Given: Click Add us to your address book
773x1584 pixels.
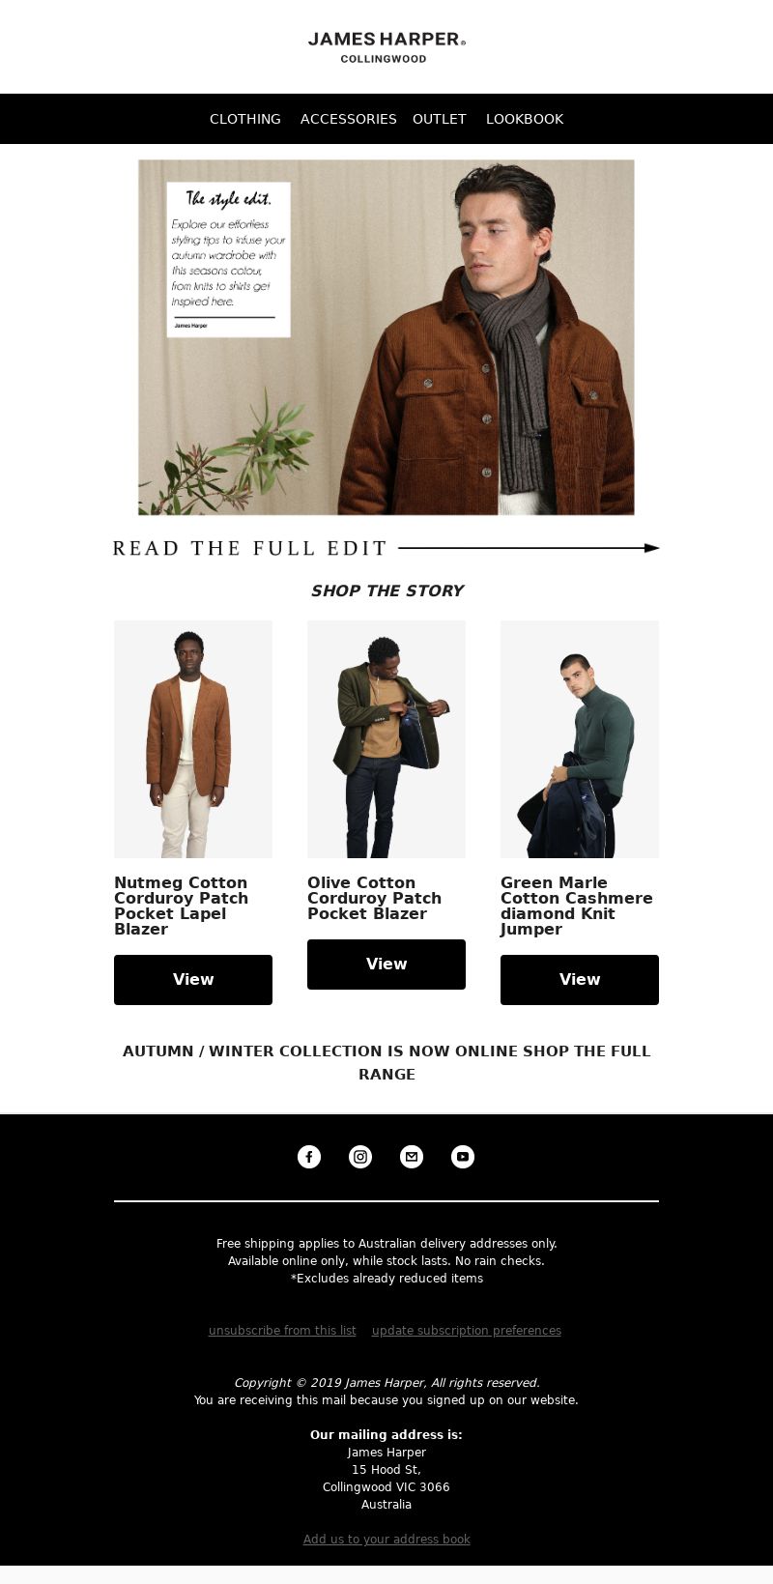Looking at the screenshot, I should tap(386, 1539).
